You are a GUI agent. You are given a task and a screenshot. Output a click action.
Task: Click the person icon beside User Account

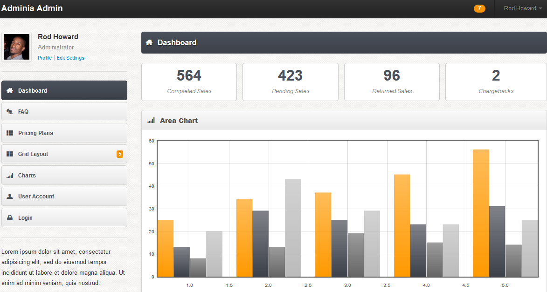tap(10, 197)
